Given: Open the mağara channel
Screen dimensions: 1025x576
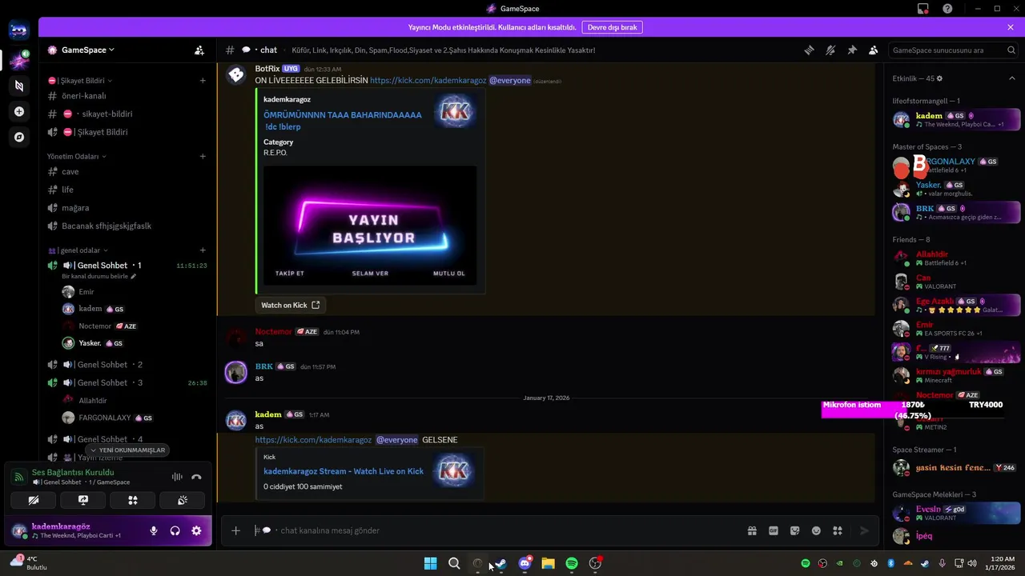Looking at the screenshot, I should click(x=128, y=208).
